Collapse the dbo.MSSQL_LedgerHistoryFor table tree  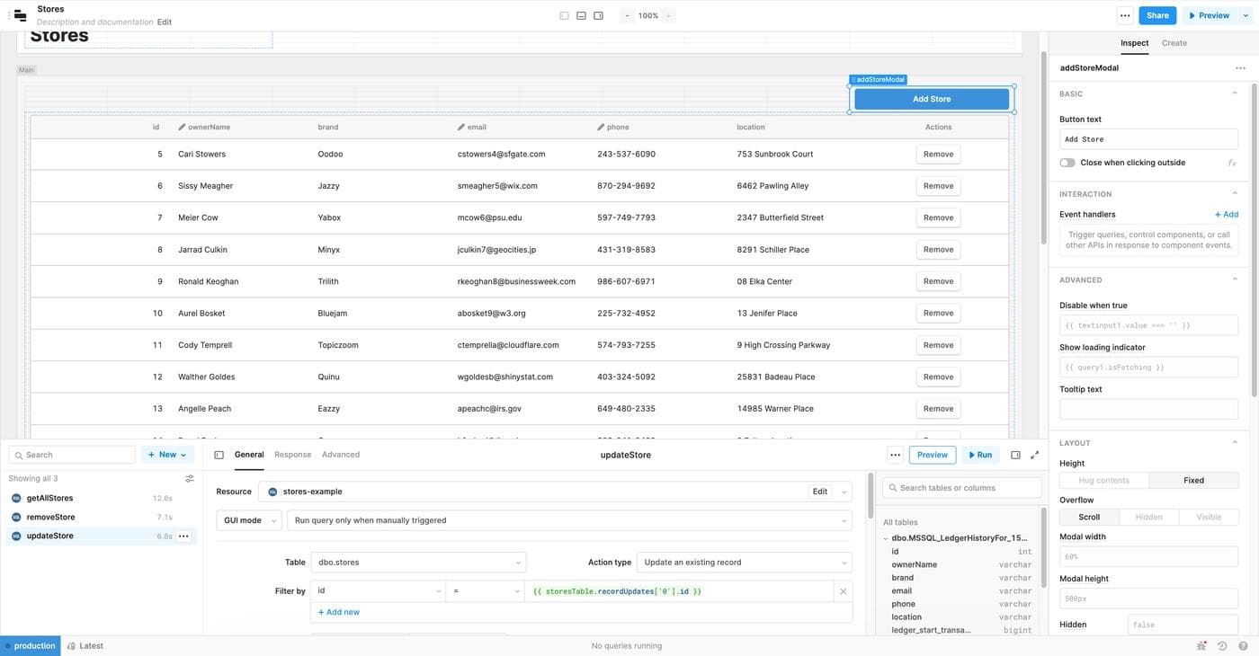coord(886,538)
